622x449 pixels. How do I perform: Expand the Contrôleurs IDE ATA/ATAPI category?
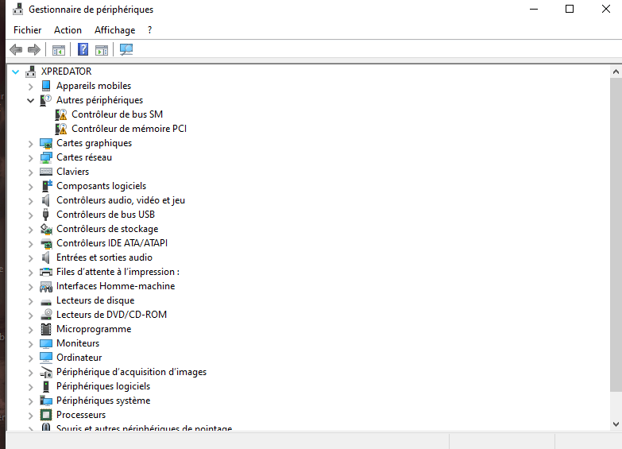click(30, 244)
